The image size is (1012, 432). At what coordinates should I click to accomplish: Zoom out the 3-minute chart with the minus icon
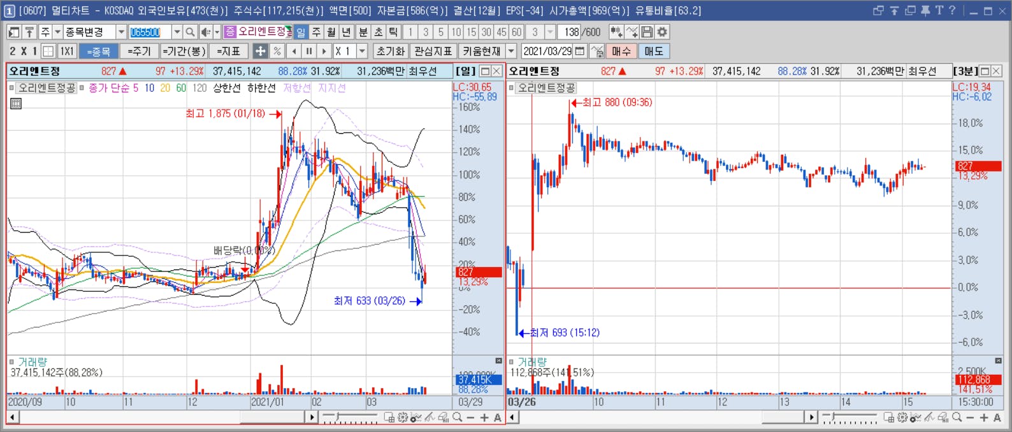pyautogui.click(x=970, y=417)
